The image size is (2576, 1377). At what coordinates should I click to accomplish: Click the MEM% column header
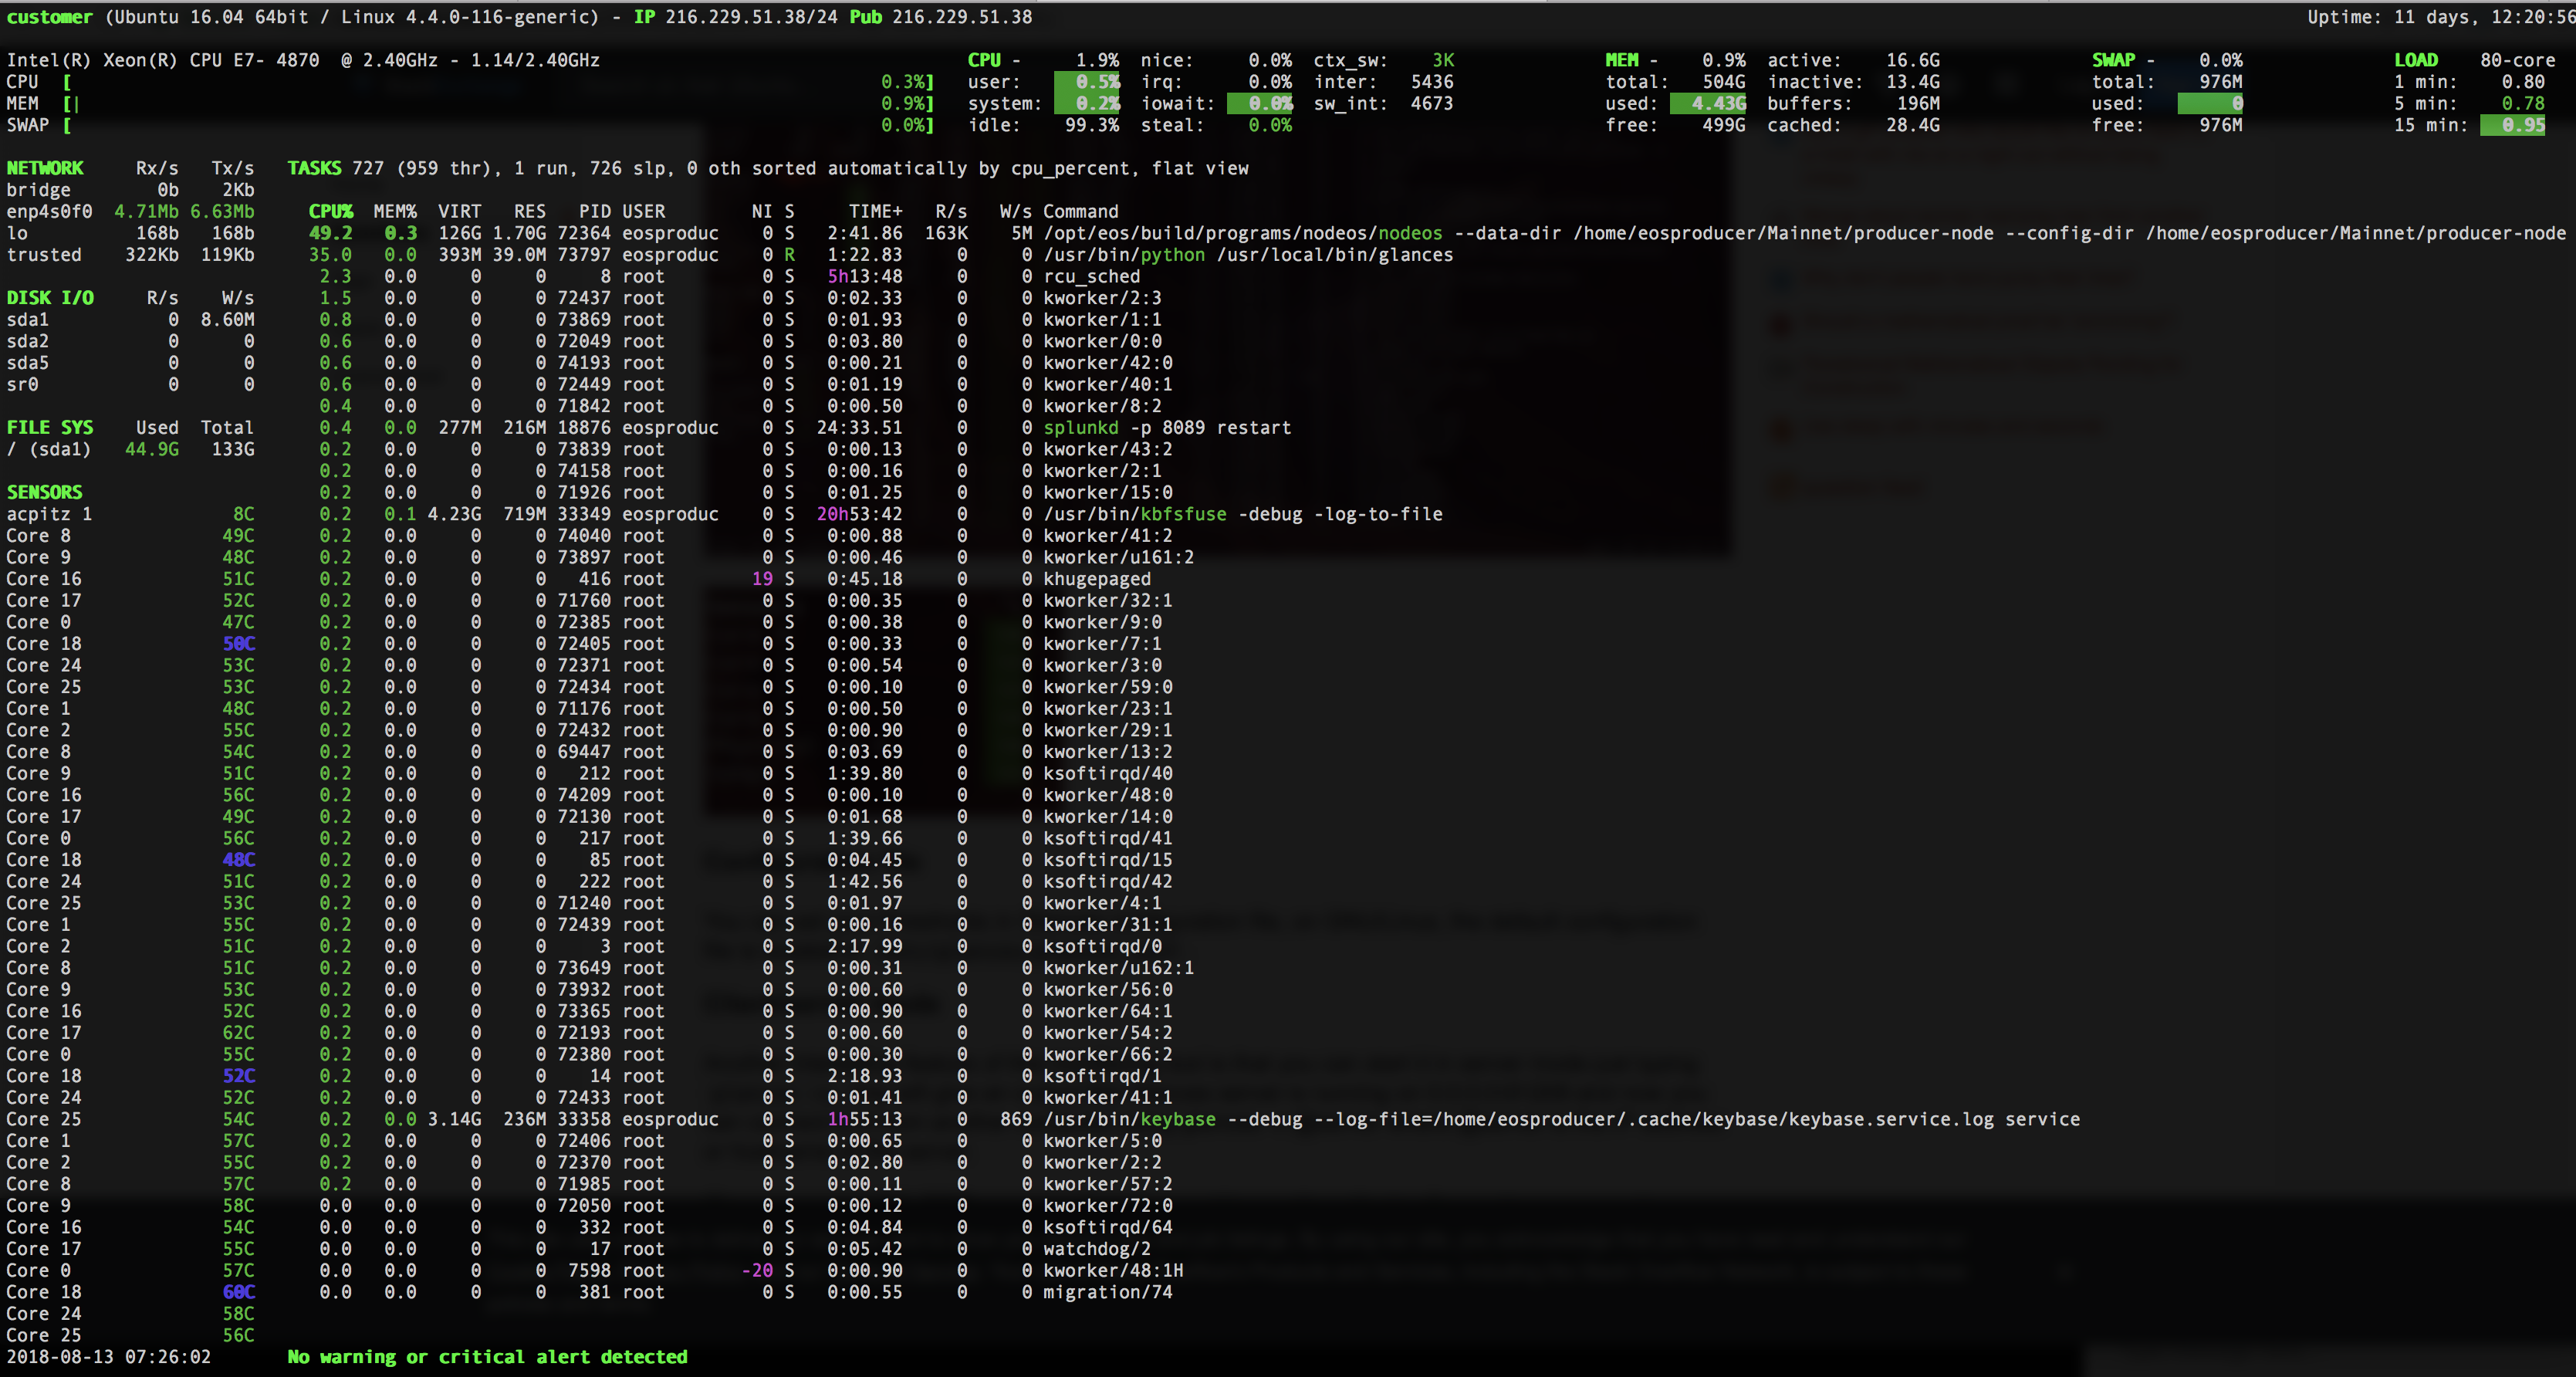pos(395,212)
